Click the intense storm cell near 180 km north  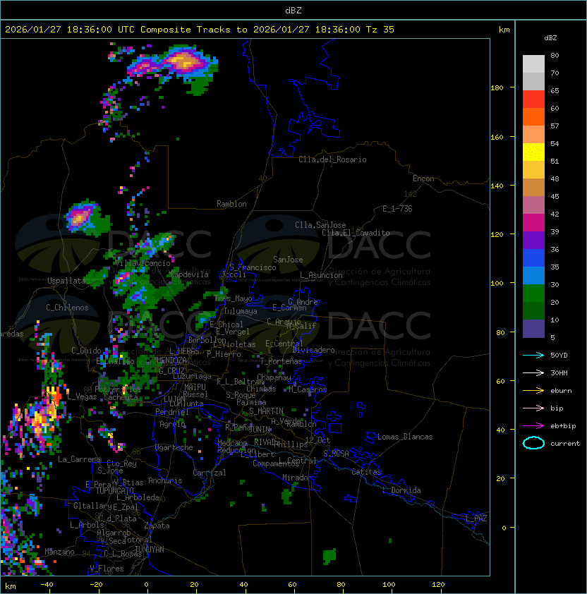pos(185,62)
